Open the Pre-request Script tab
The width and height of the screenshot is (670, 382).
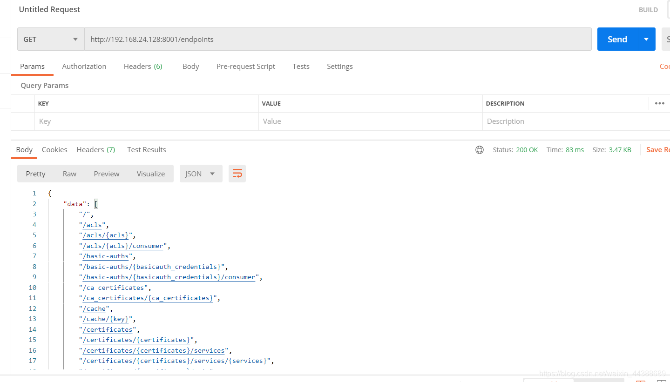[x=246, y=66]
